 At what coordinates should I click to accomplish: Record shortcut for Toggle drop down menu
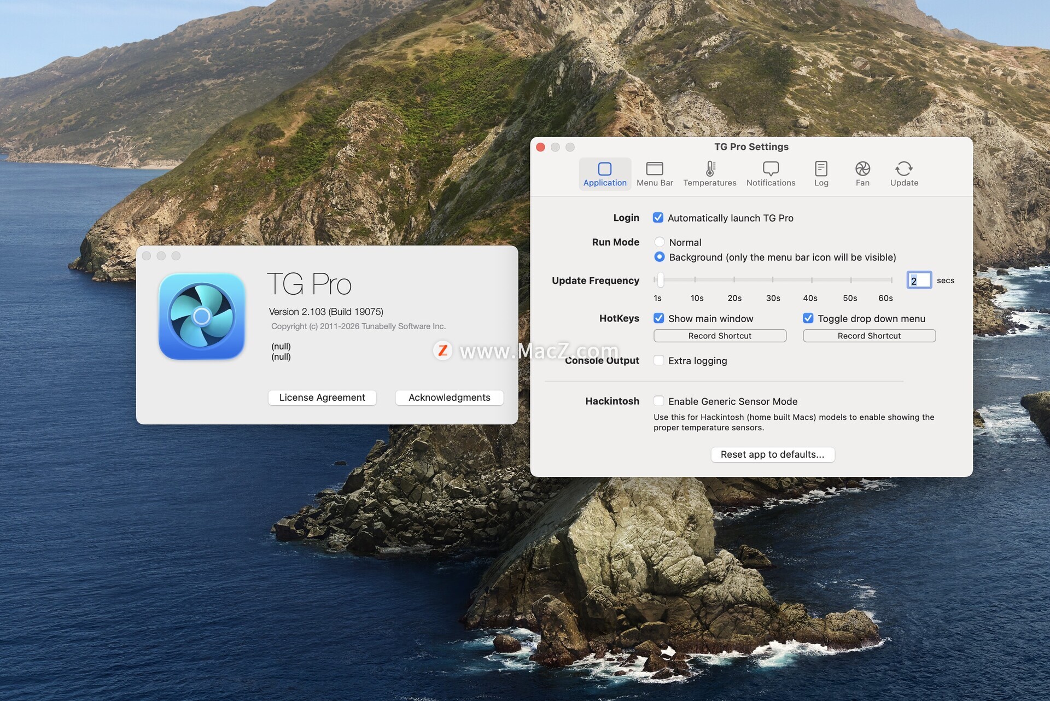868,336
